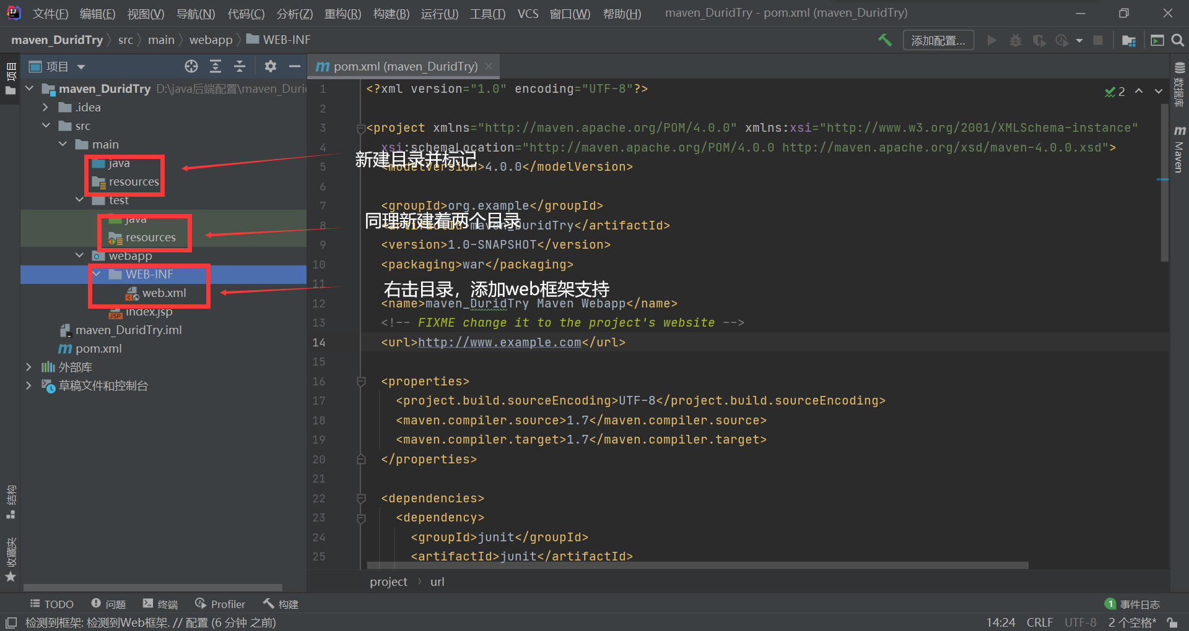This screenshot has width=1189, height=631.
Task: Open the 重构(R) menu
Action: [343, 14]
